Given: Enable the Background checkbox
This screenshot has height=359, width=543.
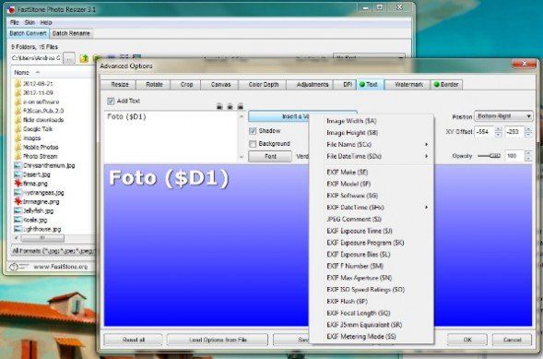Looking at the screenshot, I should 253,143.
